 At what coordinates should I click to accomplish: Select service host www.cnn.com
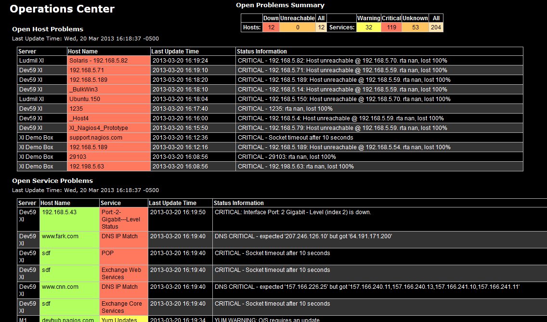point(60,287)
